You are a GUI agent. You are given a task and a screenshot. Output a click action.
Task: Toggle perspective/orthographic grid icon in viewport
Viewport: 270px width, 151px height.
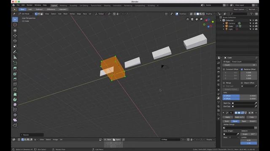[x=188, y=19]
